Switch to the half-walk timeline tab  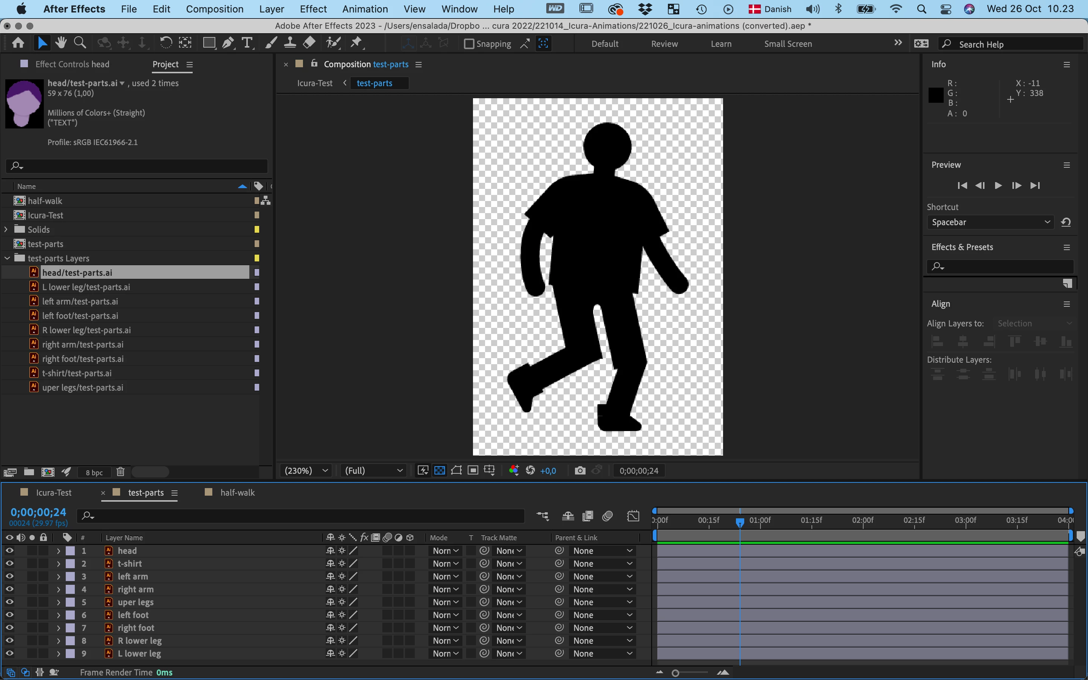237,493
